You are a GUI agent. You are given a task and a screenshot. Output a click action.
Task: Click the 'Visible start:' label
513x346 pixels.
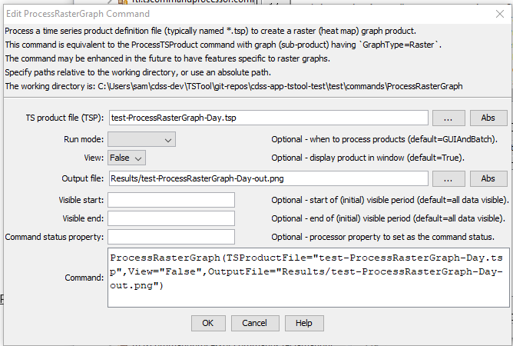(81, 200)
